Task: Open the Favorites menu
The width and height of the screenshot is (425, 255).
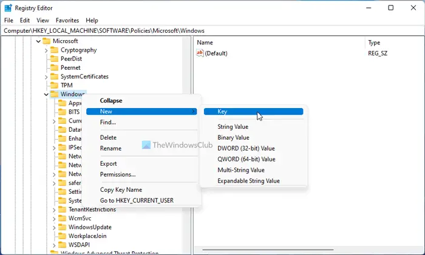Action: tap(67, 20)
